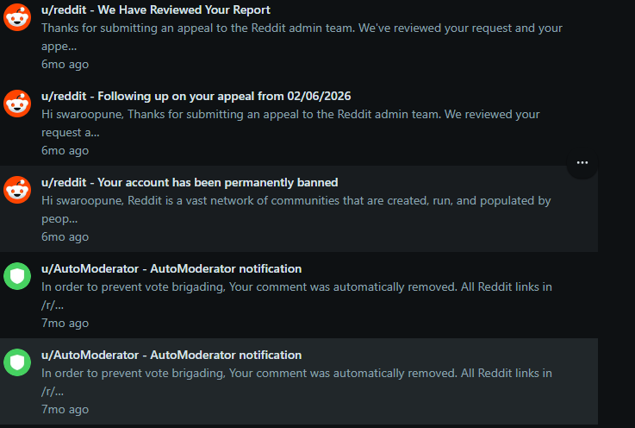
Task: Click last AutoModerator green shield avatar
Action: pyautogui.click(x=17, y=362)
